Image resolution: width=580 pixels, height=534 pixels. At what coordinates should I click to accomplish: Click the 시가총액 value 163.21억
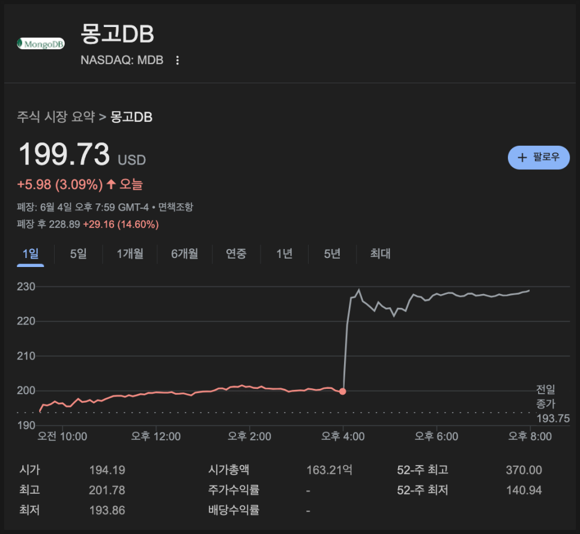click(329, 470)
